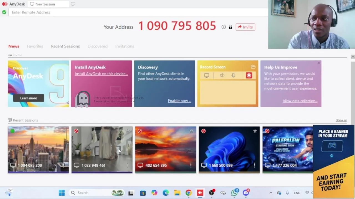Open File Explorer from taskbar

point(177,193)
